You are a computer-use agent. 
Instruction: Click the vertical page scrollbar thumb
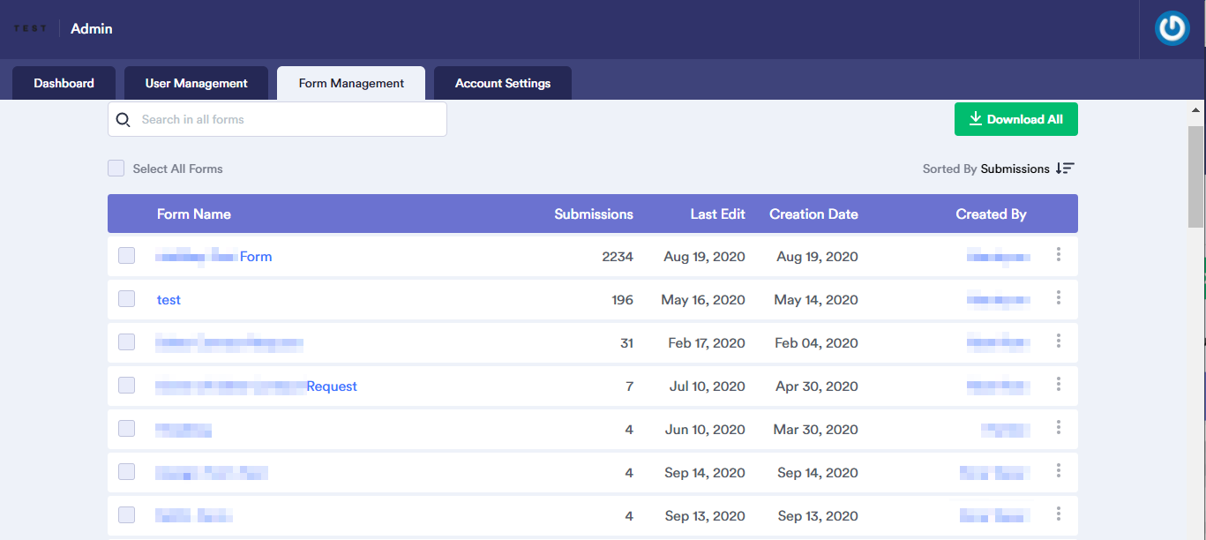coord(1196,176)
